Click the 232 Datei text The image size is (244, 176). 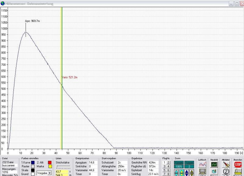pyautogui.click(x=8, y=162)
